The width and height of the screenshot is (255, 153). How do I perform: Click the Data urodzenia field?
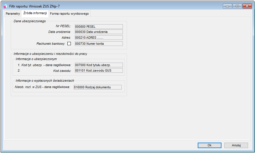pos(99,32)
